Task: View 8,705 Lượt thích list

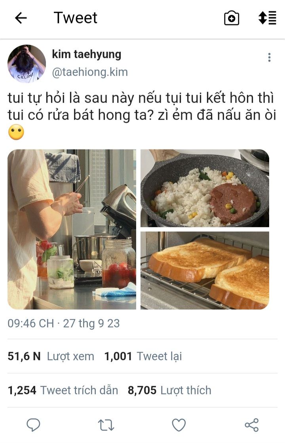Action: (x=169, y=390)
